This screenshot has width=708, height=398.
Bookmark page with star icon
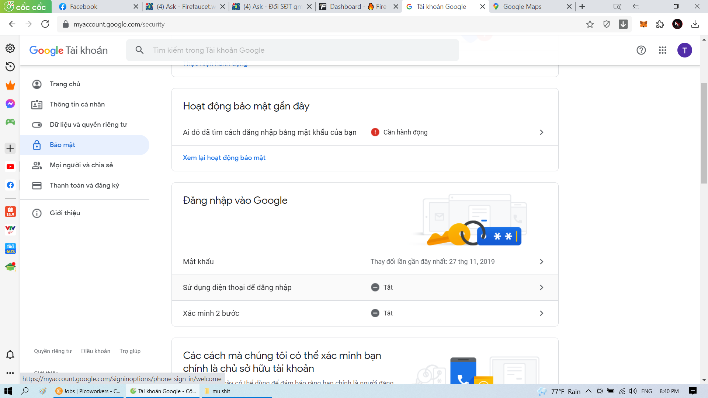590,24
